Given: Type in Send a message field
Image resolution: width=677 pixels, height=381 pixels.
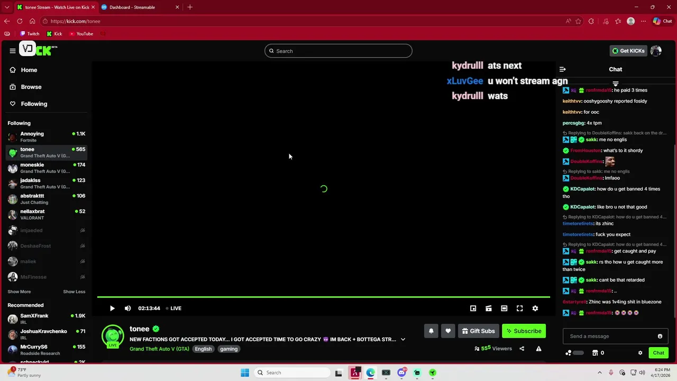Looking at the screenshot, I should pos(609,336).
